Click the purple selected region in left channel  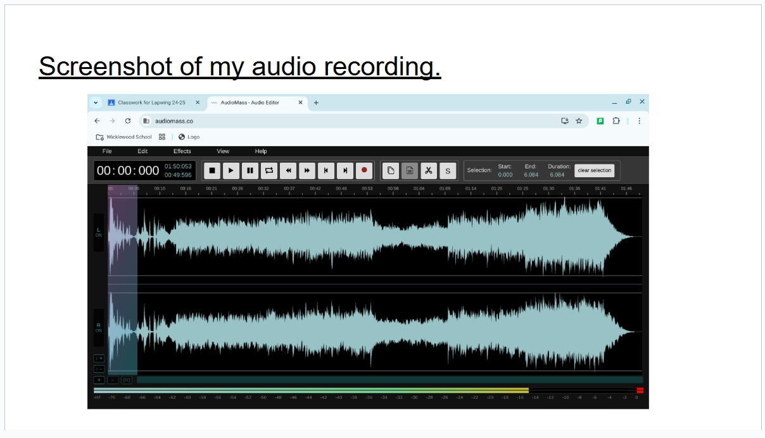click(122, 236)
